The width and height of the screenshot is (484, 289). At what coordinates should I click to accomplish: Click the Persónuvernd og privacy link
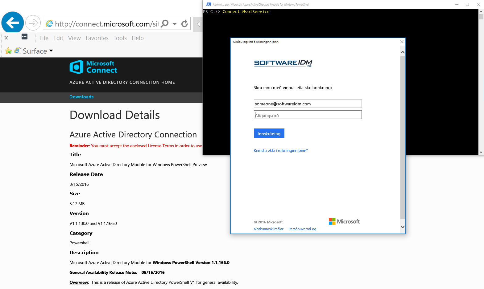[302, 229]
